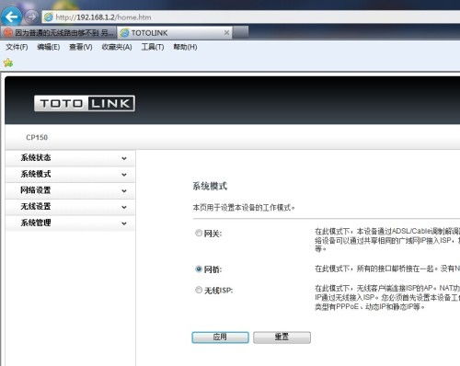Expand the 网络设置 menu chevron

124,191
